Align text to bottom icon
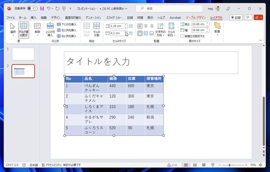Screen dimensions: 270x172 [152, 33]
